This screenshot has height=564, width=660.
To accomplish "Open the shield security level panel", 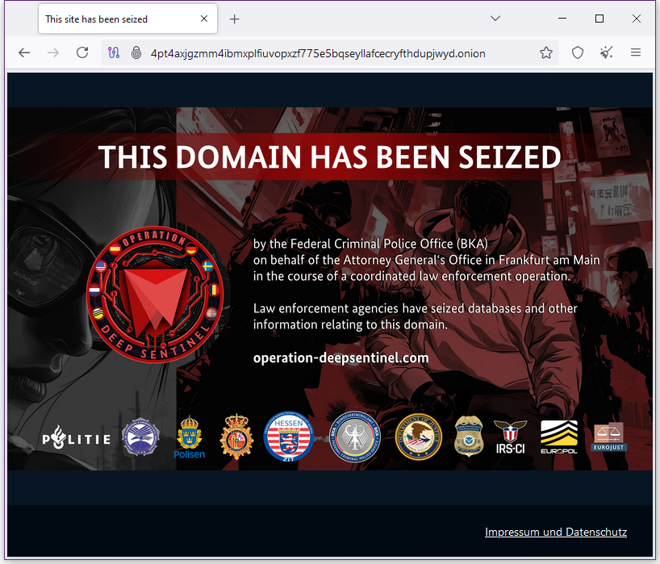I will coord(578,52).
